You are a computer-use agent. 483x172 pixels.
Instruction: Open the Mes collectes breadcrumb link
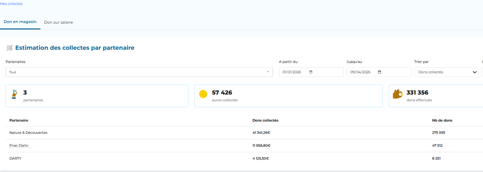pos(11,4)
